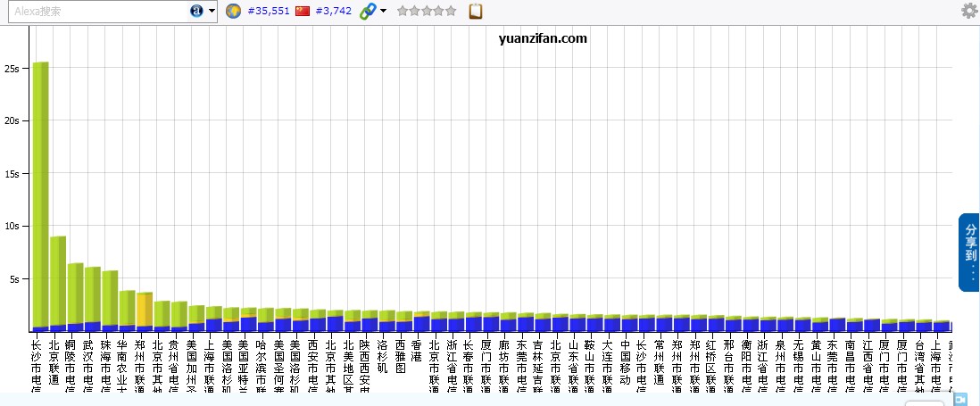Open the clipboard notes icon in toolbar
The width and height of the screenshot is (980, 406).
pyautogui.click(x=476, y=11)
